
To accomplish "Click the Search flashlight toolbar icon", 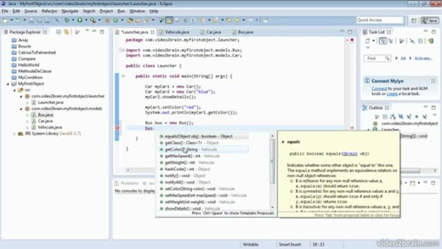I will coord(147,20).
